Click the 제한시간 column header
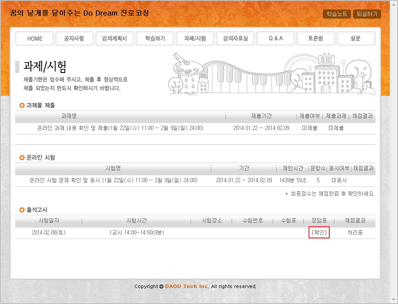Screen dimensions: 398x304 (293, 168)
